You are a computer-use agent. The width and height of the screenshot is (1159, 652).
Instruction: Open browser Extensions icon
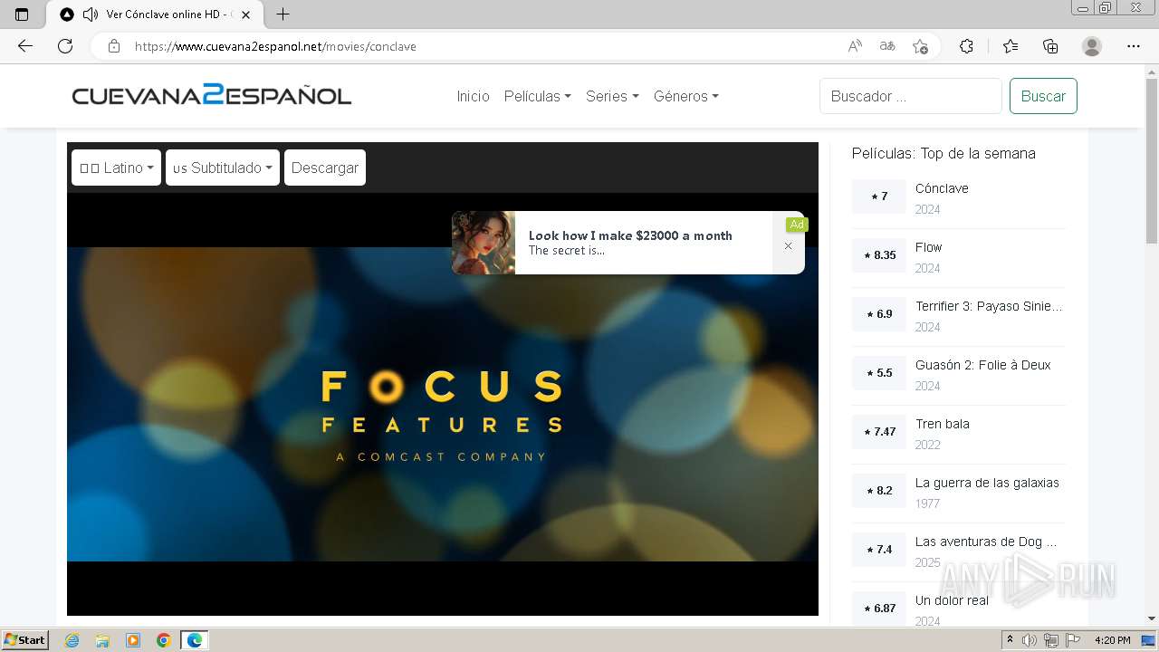tap(966, 46)
